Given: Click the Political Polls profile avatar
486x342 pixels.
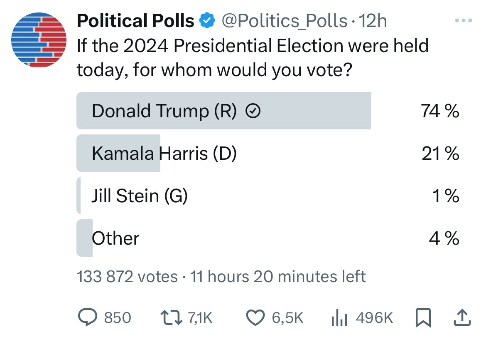Looking at the screenshot, I should pos(39,40).
